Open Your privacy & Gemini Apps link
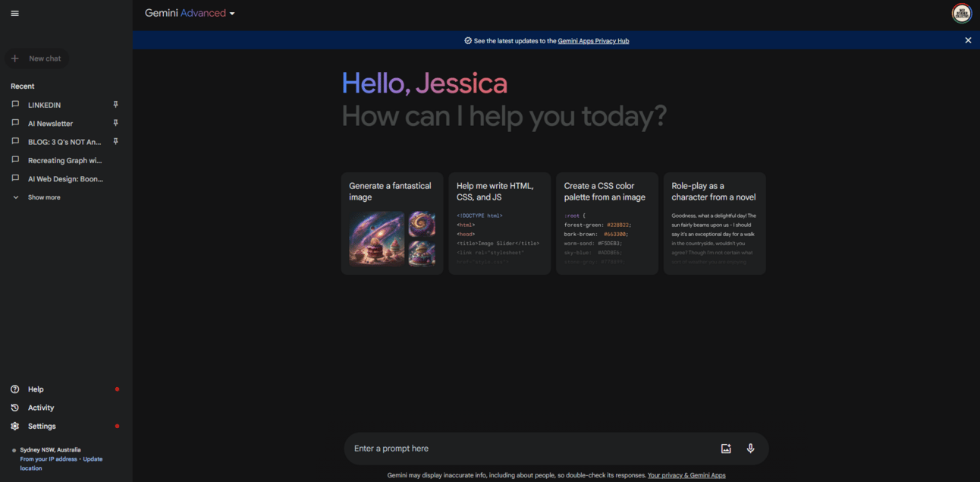 point(686,475)
